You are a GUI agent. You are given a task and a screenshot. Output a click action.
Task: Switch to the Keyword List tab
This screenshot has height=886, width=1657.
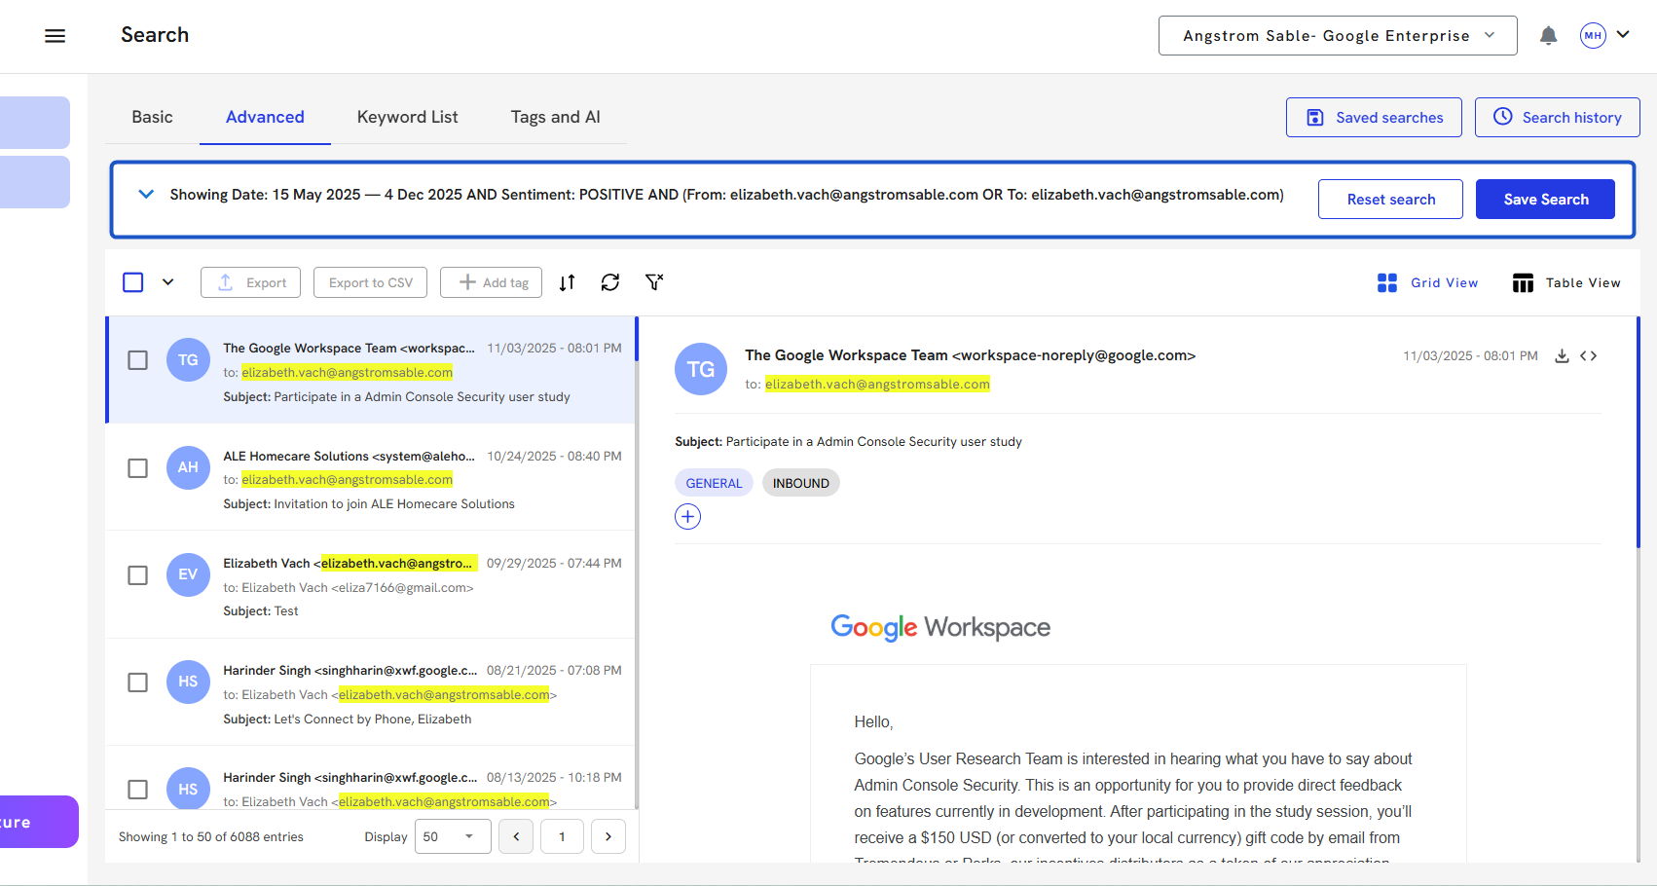[x=407, y=117]
